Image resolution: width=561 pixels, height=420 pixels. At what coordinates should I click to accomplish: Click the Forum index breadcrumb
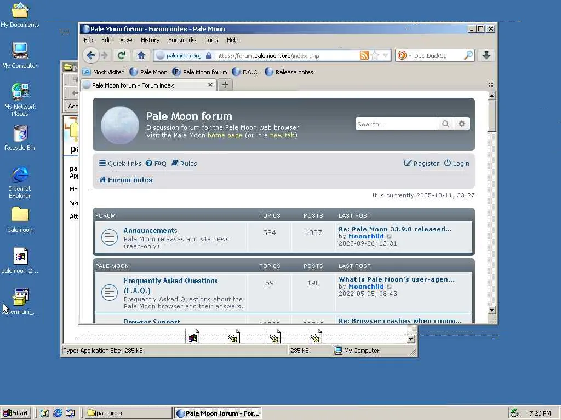(126, 179)
